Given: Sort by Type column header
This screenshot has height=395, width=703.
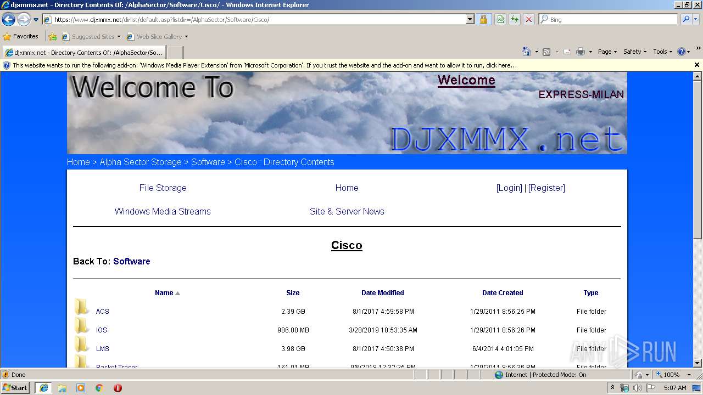Looking at the screenshot, I should click(591, 293).
